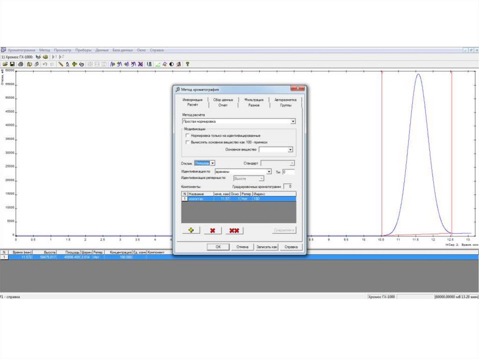
Task: Click the 'Тм' input field
Action: (x=288, y=172)
